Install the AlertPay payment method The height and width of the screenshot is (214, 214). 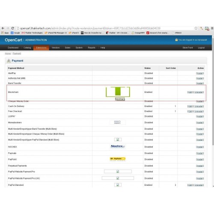(200, 73)
